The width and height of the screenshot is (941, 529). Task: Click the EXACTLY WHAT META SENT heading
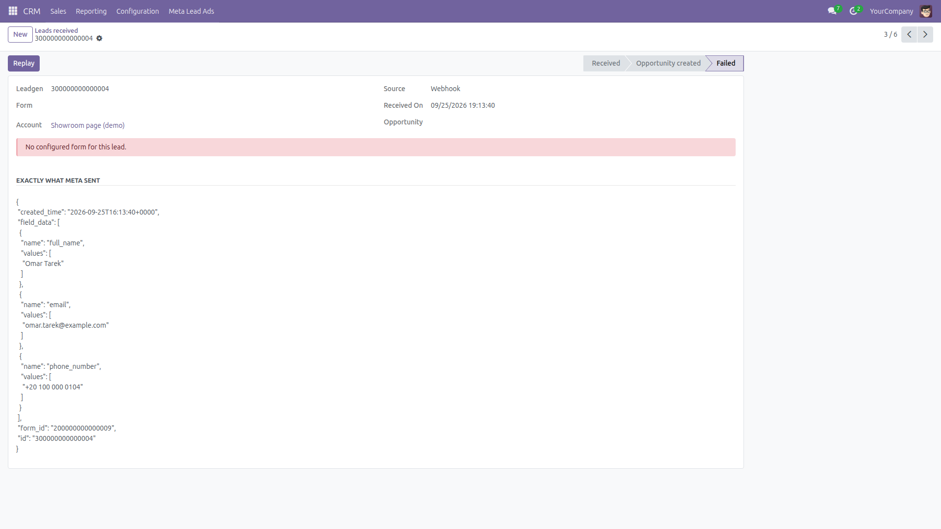(58, 180)
